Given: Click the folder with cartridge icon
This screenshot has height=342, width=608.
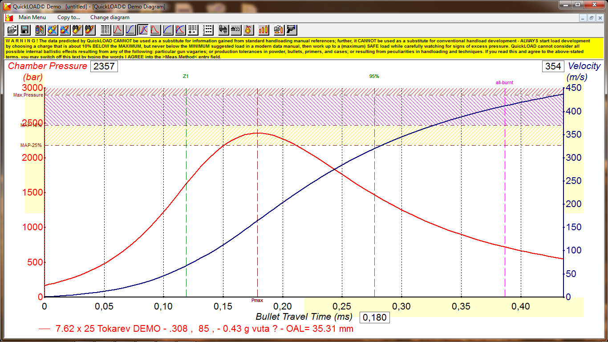Looking at the screenshot, I should click(279, 30).
